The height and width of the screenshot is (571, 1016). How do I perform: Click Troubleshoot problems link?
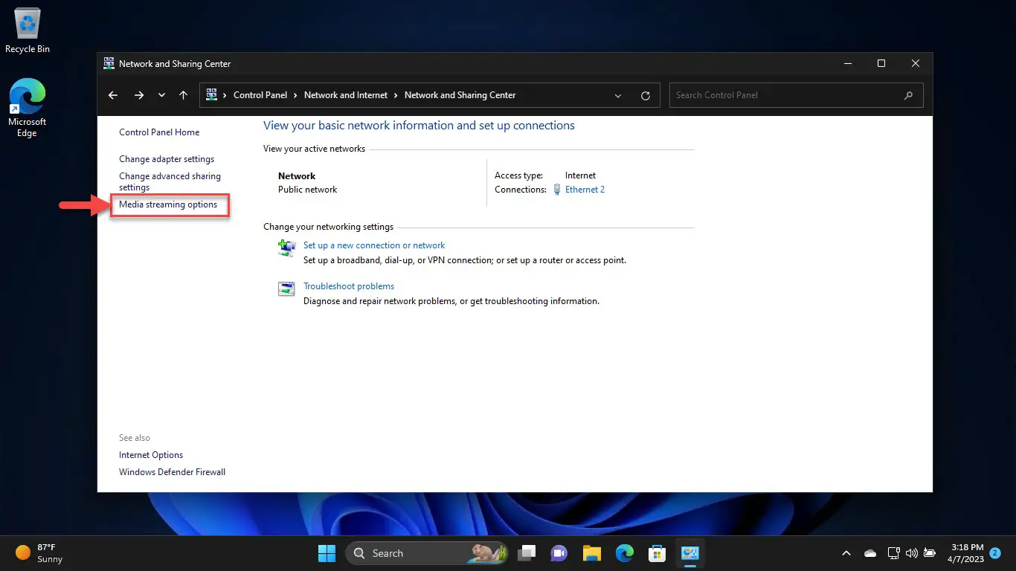coord(349,286)
